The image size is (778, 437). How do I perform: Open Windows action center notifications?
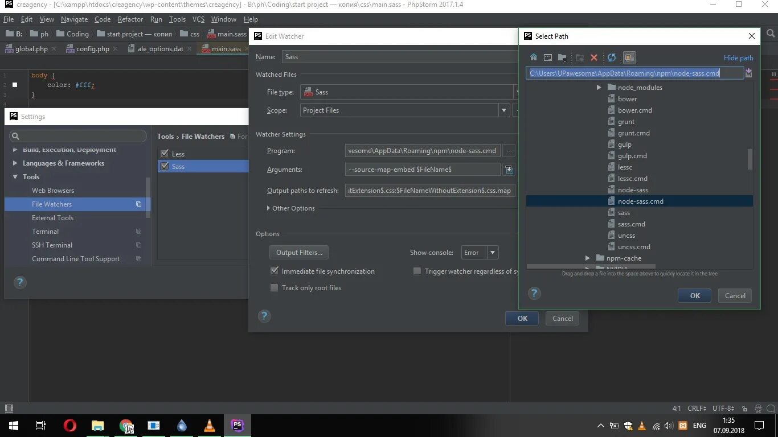tap(759, 426)
